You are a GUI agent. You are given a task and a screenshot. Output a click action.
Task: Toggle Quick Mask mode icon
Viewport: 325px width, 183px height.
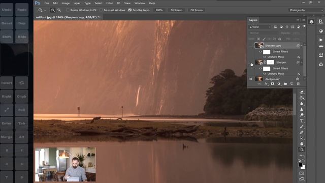tap(302, 173)
